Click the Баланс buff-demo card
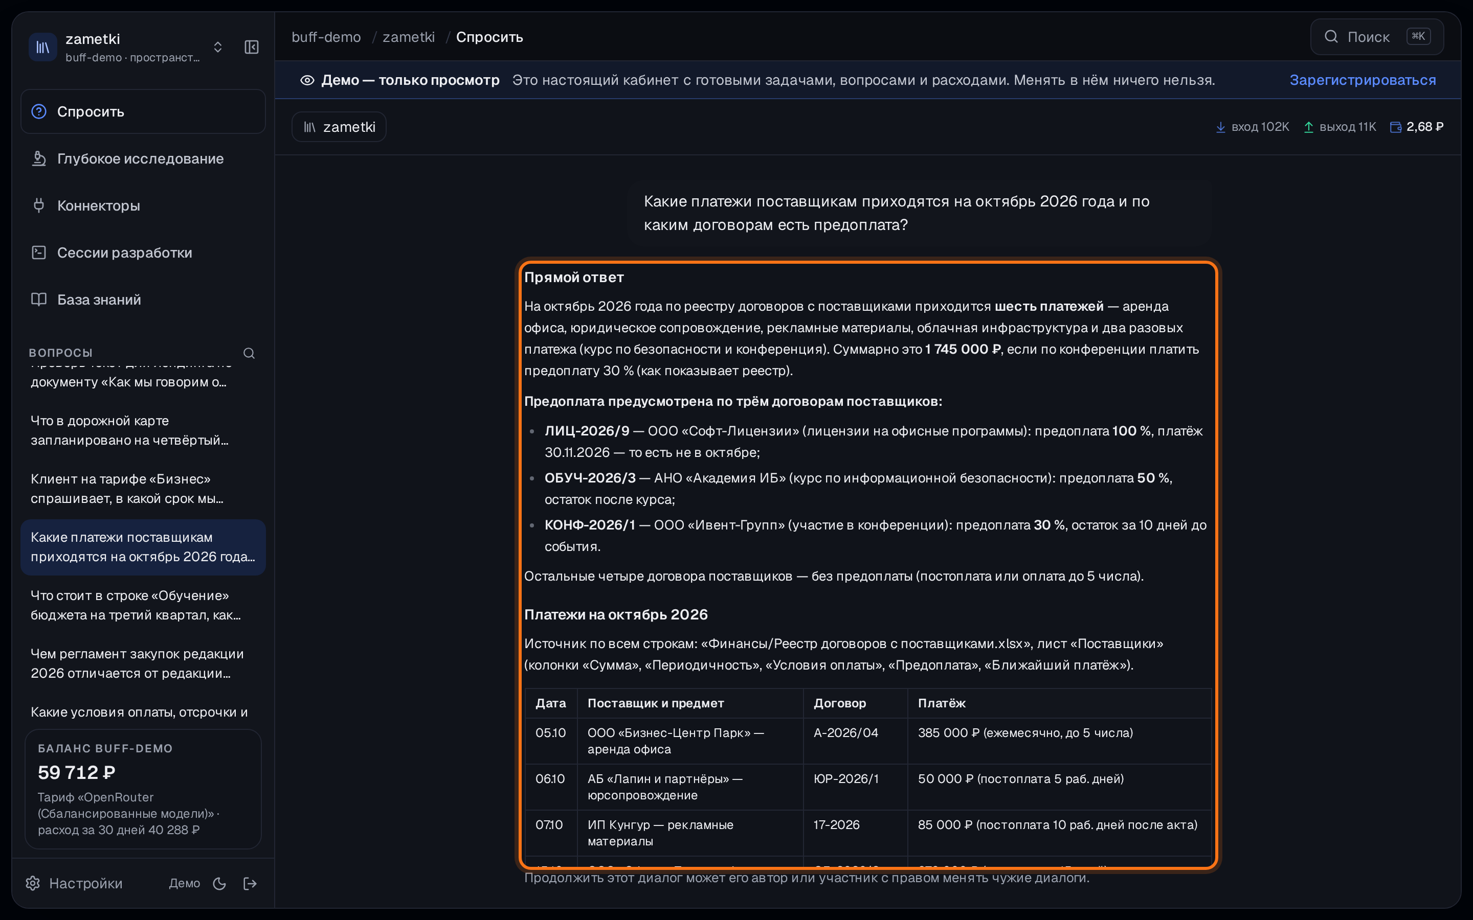The width and height of the screenshot is (1473, 920). (143, 789)
